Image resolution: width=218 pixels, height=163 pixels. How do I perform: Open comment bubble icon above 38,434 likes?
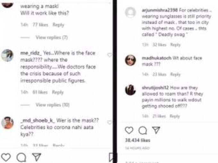[x=143, y=130]
